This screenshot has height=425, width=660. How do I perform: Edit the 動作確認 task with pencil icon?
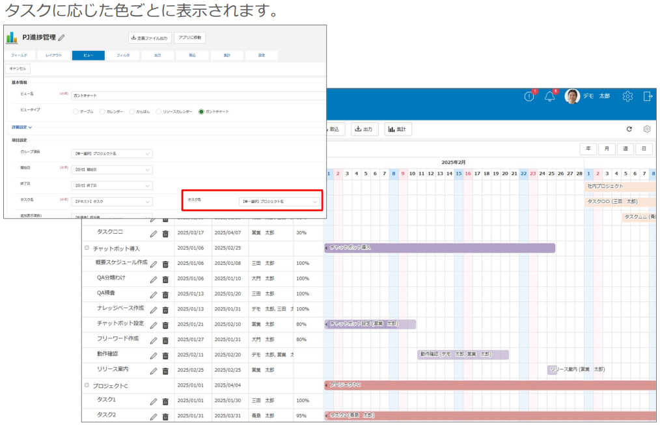pos(154,355)
